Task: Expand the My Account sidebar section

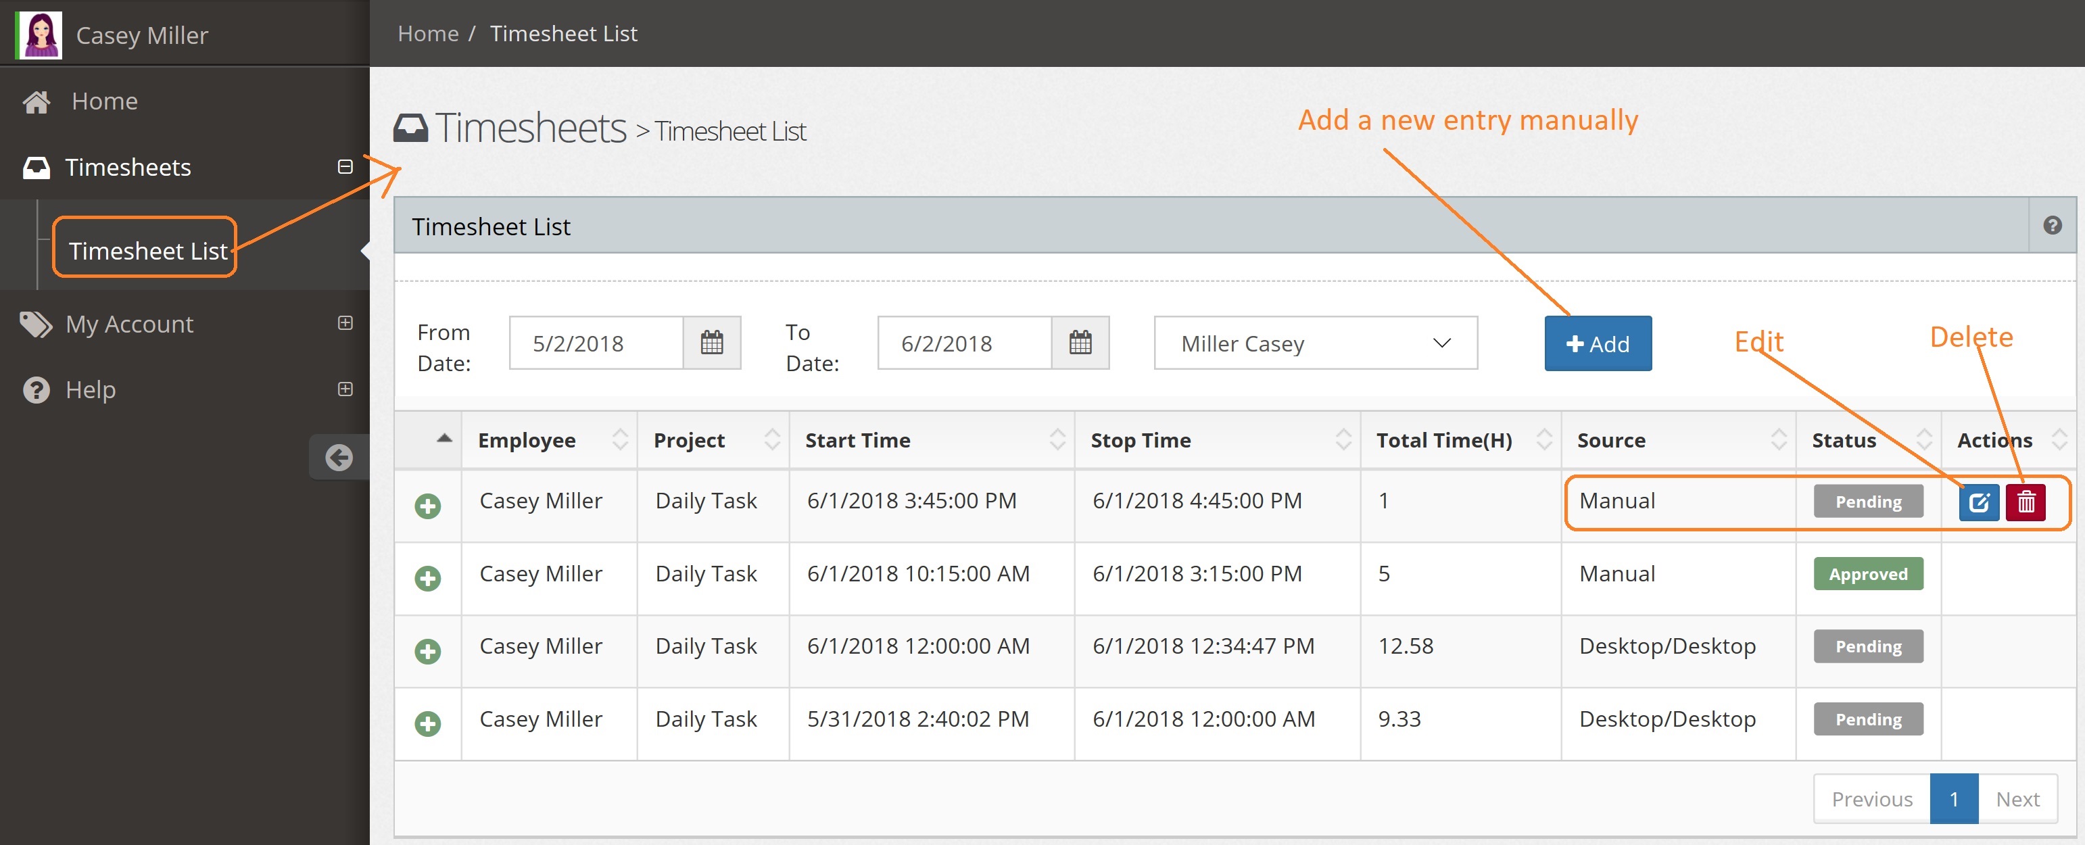Action: [341, 323]
